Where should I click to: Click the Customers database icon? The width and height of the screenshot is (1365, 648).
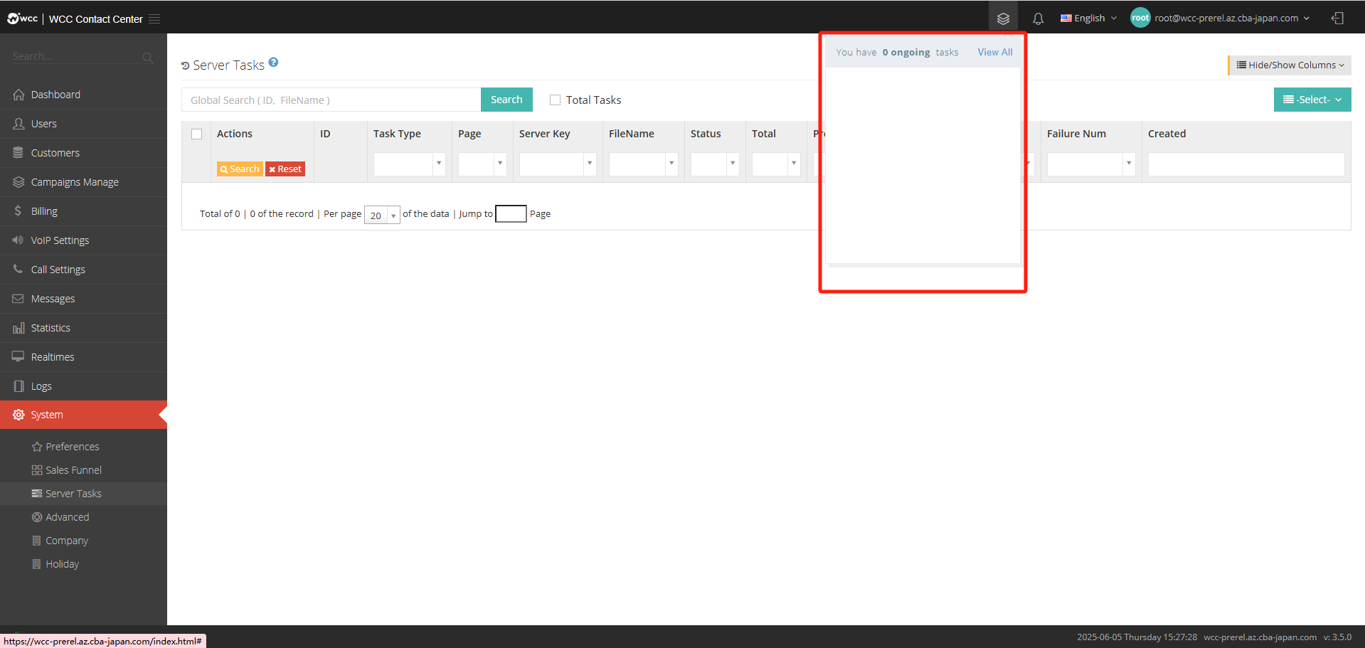(x=18, y=153)
